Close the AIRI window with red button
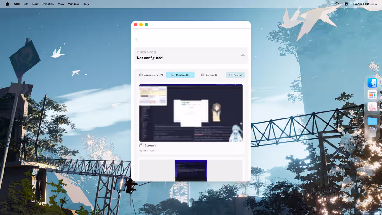 coord(136,25)
